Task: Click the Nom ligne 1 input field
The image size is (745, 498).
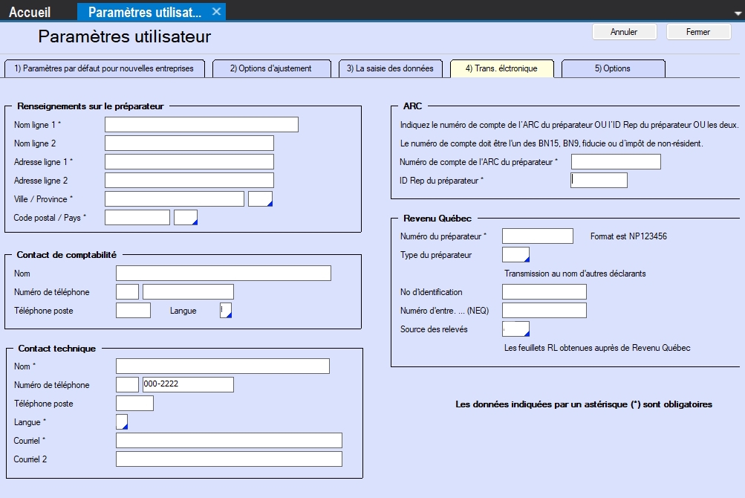Action: pos(201,124)
